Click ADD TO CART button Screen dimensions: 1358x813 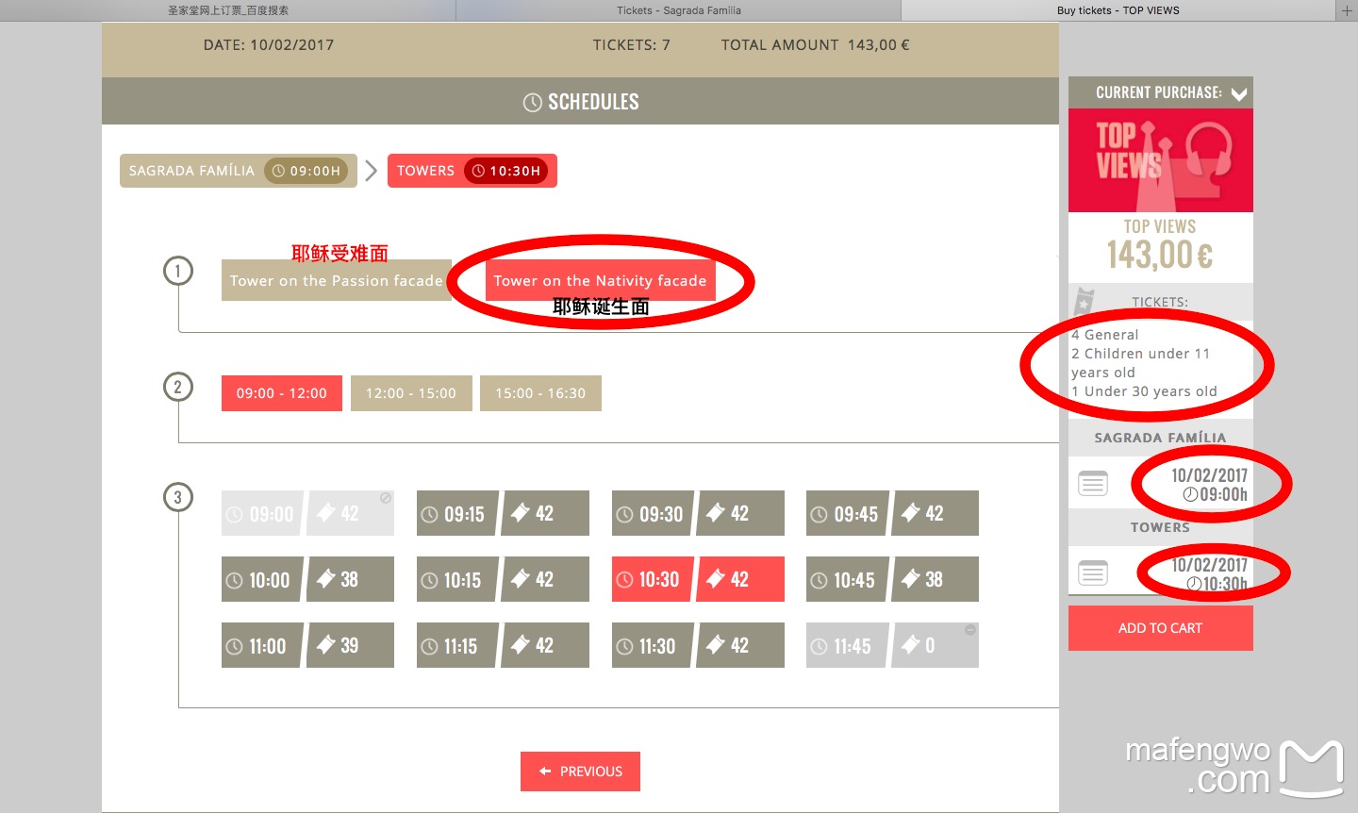1161,628
